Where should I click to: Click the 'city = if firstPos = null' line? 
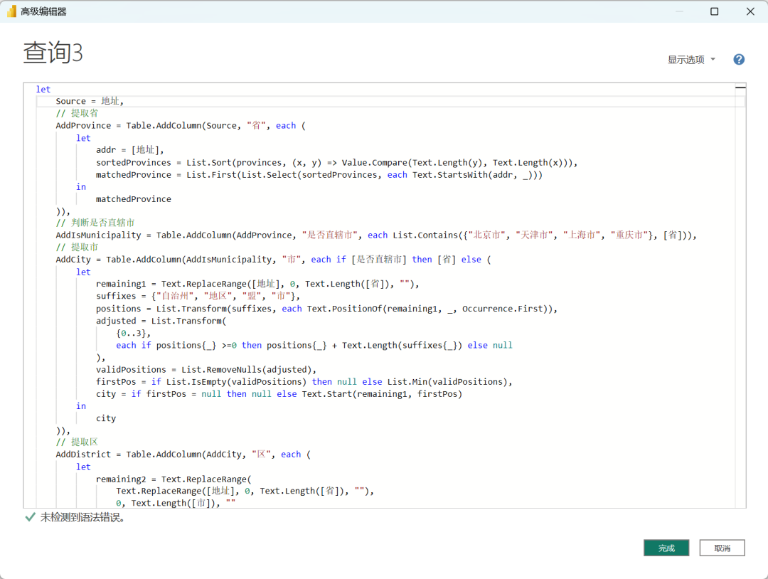click(x=279, y=394)
